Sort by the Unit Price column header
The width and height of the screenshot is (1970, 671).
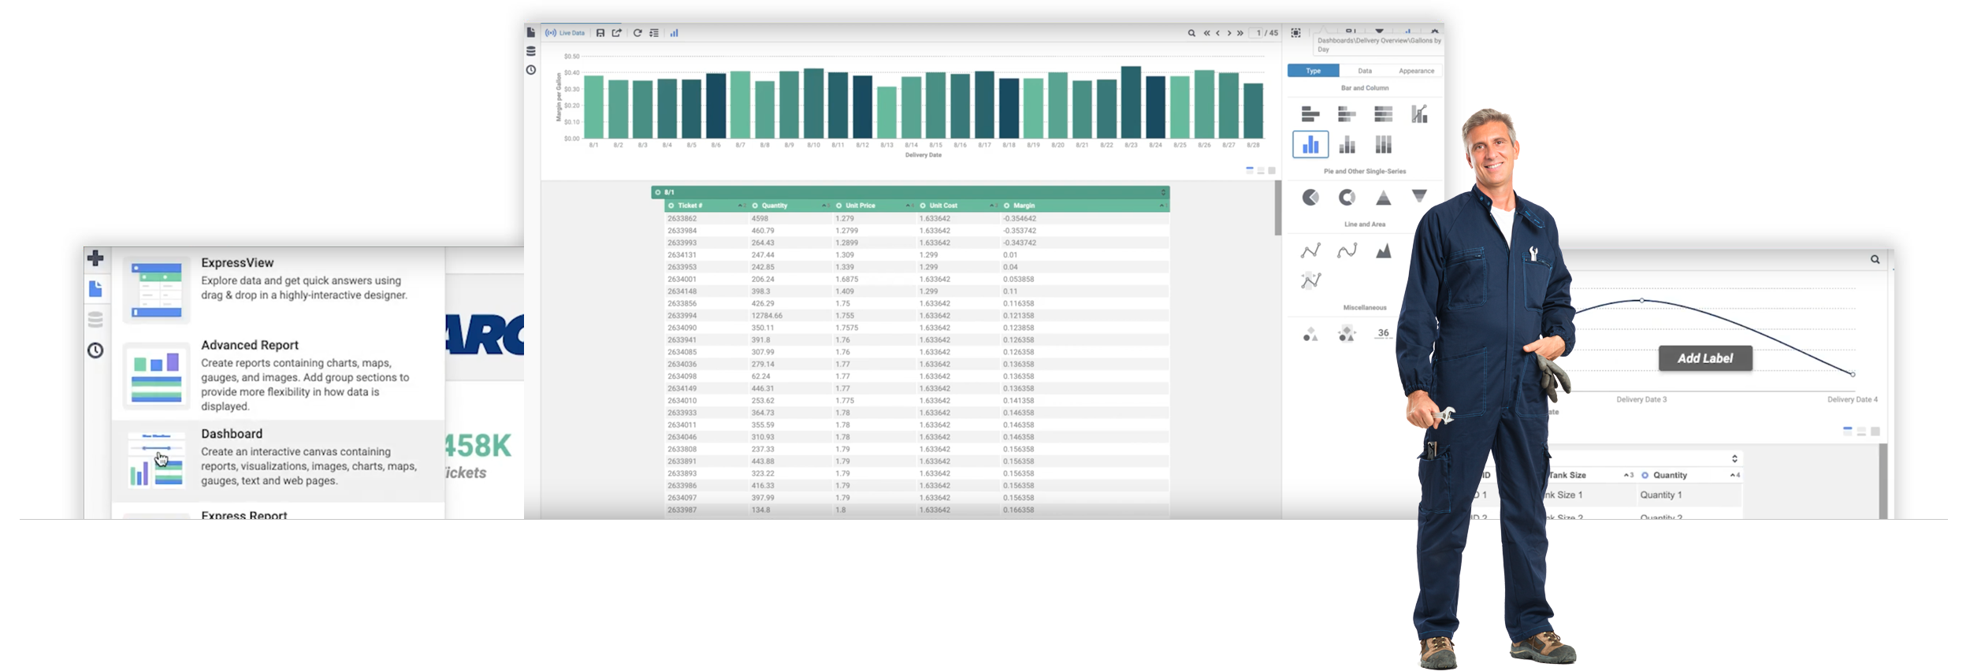pyautogui.click(x=874, y=206)
